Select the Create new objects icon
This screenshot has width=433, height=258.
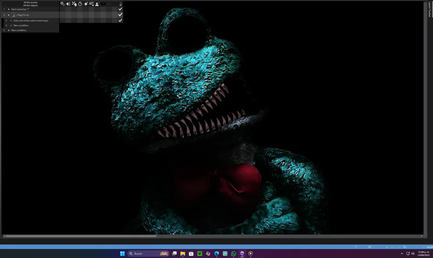pyautogui.click(x=86, y=4)
